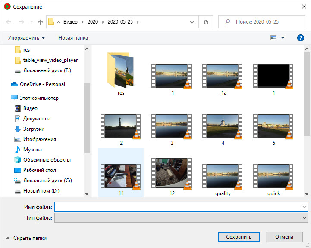Screen dimensions: 311x248
Task: Click Новая папка in the toolbar
Action: point(73,38)
